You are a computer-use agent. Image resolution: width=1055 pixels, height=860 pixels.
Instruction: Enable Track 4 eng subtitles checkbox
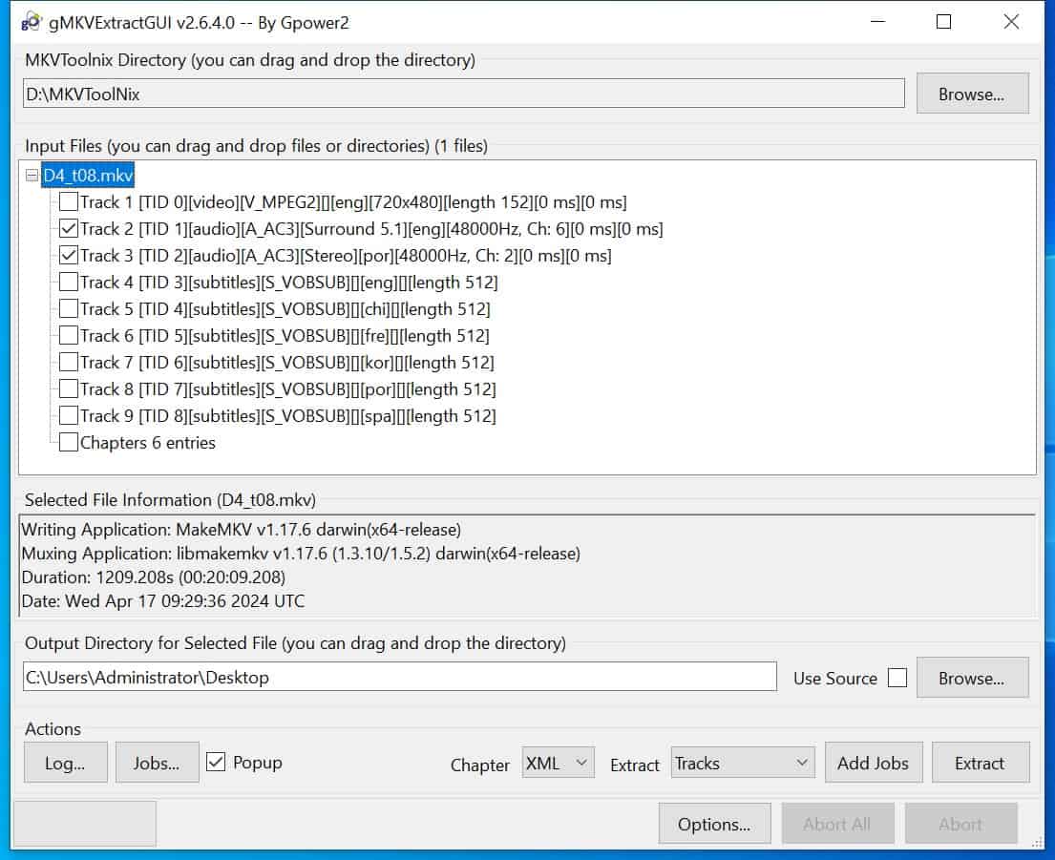click(69, 283)
